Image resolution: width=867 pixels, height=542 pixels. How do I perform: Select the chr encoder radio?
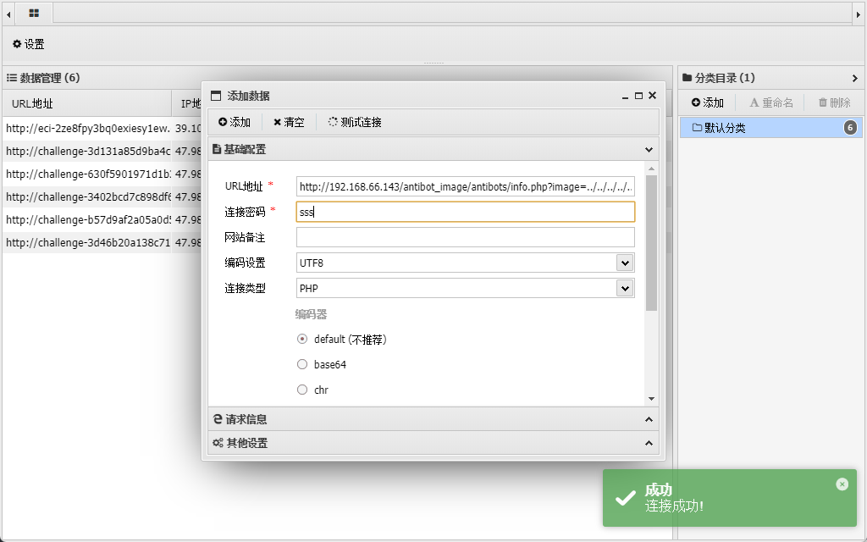(302, 390)
